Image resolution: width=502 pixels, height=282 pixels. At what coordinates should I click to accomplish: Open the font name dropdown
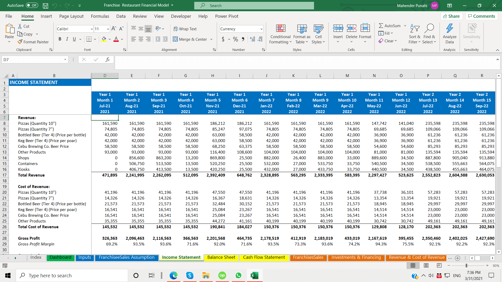coord(92,29)
